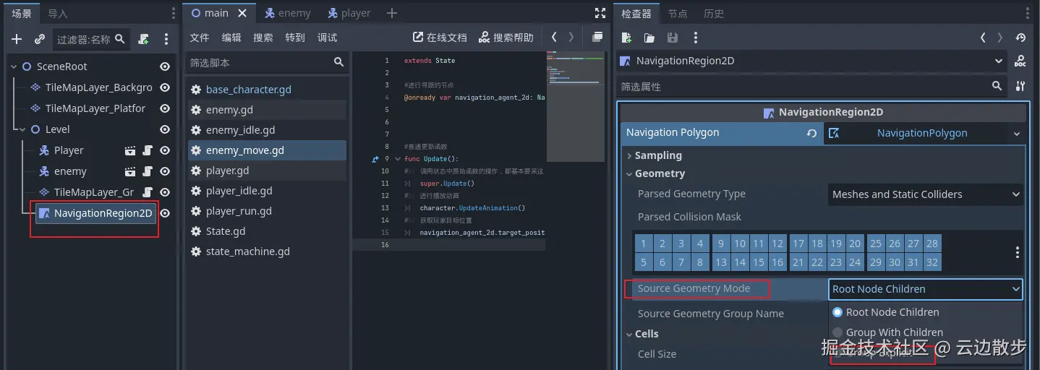Revert Navigation Polygon property with reset arrow
Screen dimensions: 1040x370
(x=812, y=133)
